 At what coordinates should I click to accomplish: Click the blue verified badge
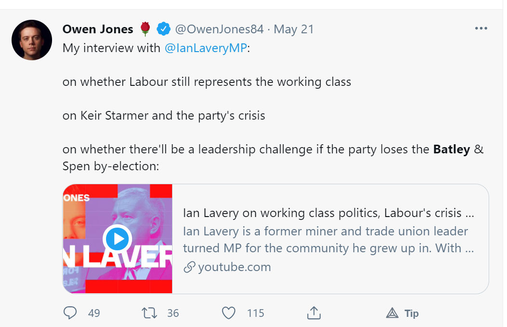pos(164,29)
